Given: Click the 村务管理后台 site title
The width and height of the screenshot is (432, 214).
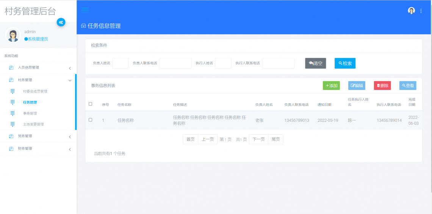Looking at the screenshot, I should (x=30, y=11).
